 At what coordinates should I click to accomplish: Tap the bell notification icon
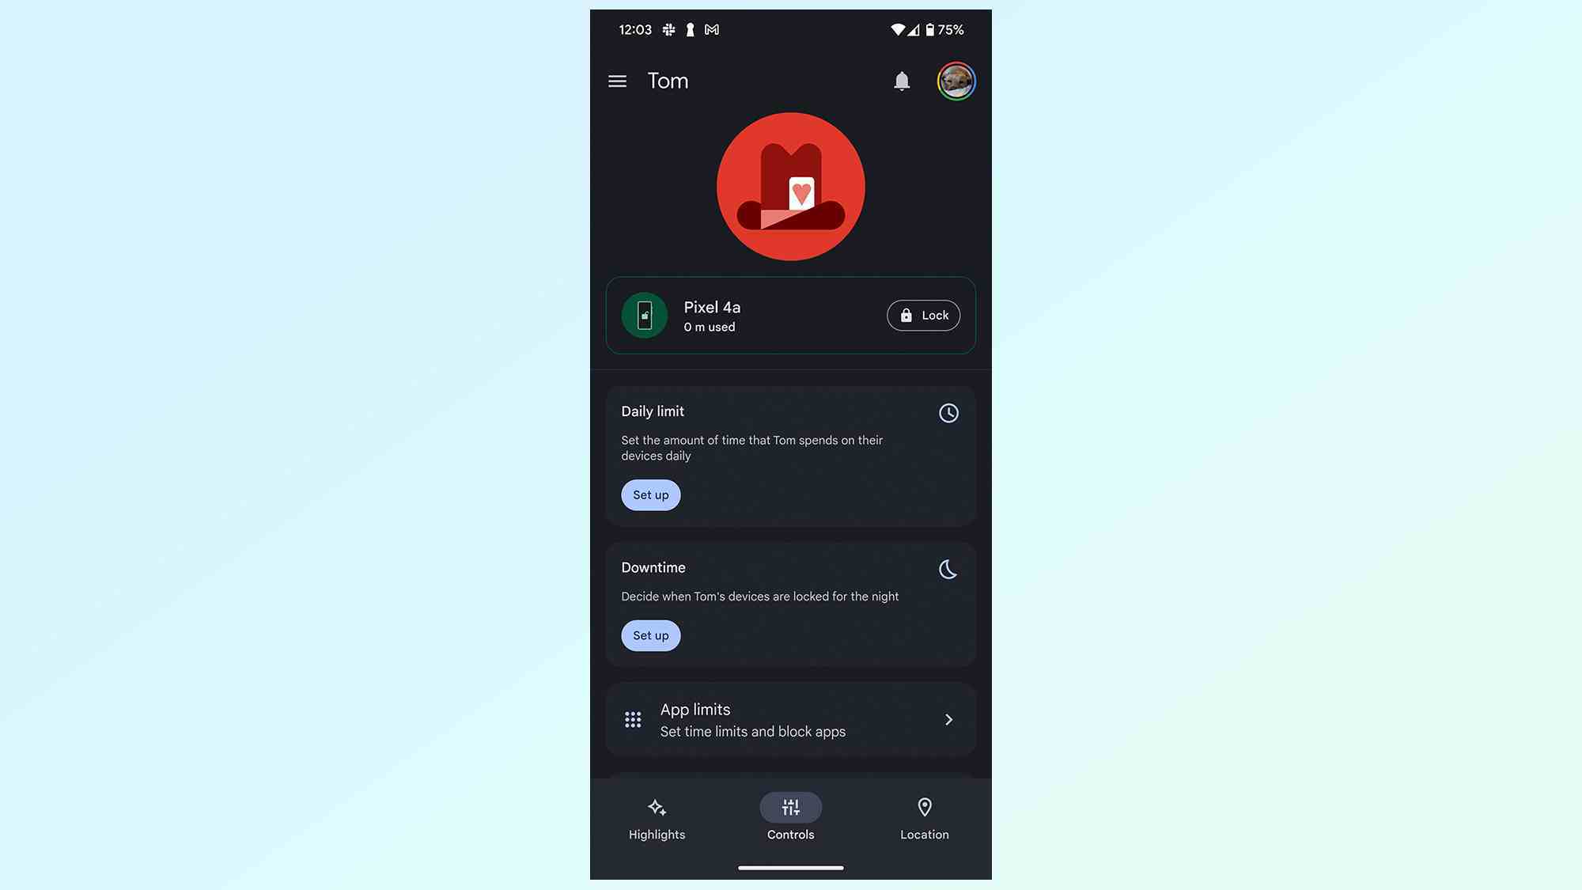902,81
